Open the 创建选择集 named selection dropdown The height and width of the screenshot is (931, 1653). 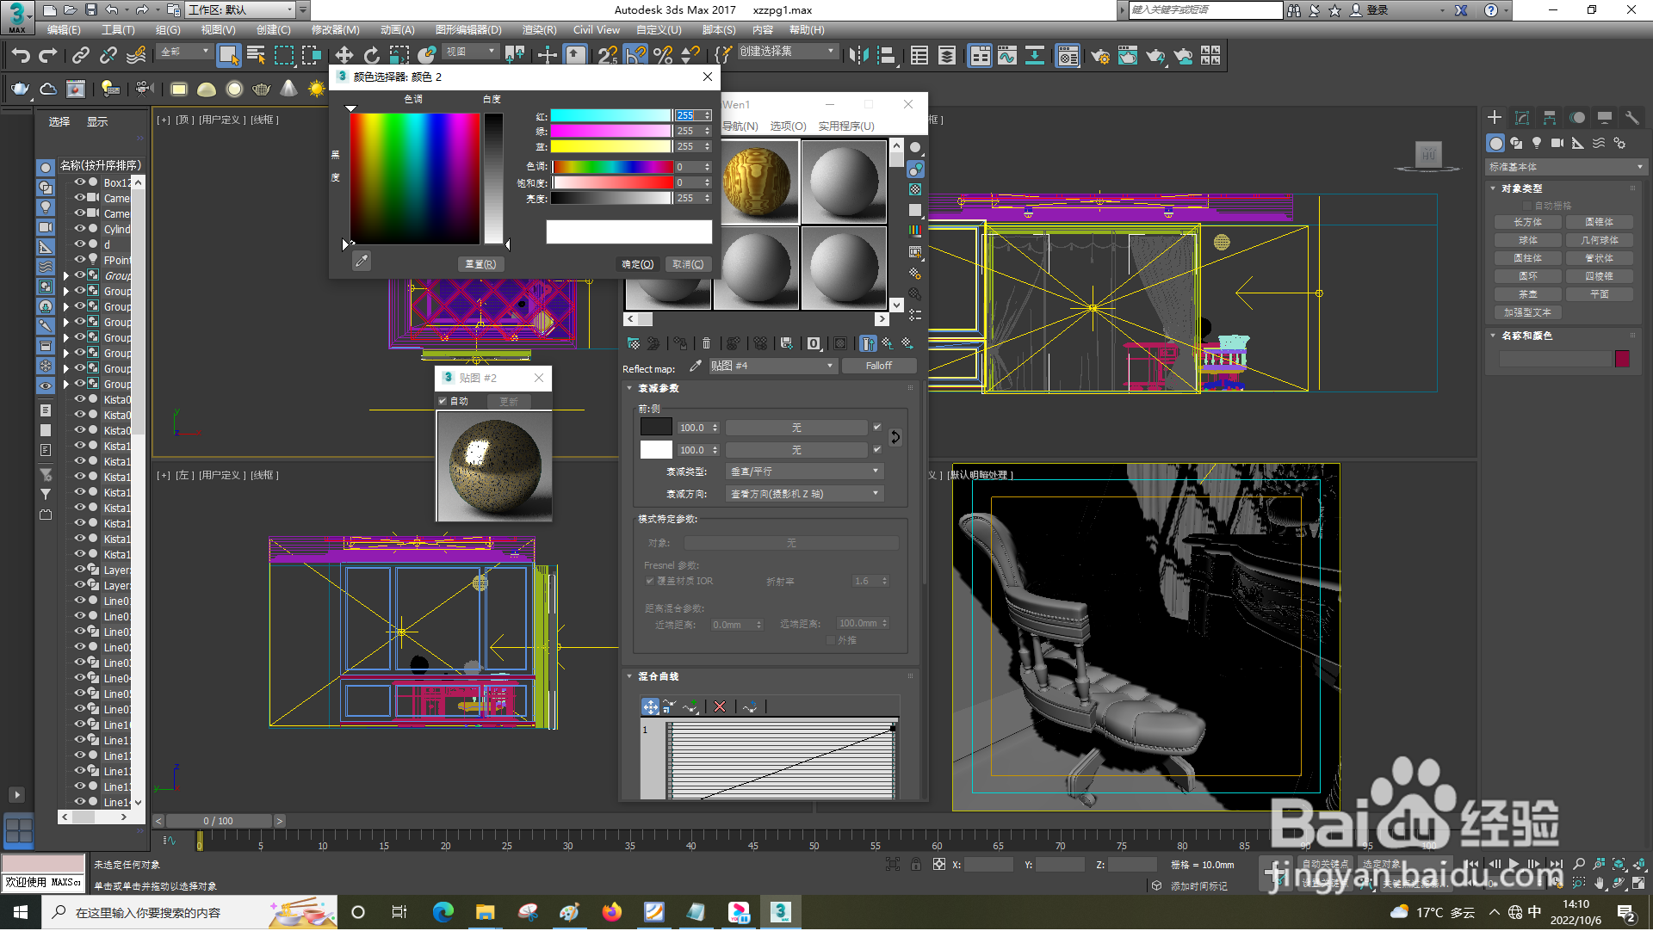pos(787,52)
